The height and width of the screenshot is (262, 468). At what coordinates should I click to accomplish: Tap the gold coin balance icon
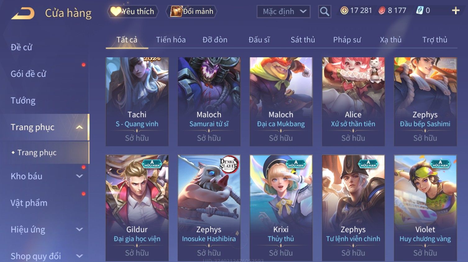344,11
